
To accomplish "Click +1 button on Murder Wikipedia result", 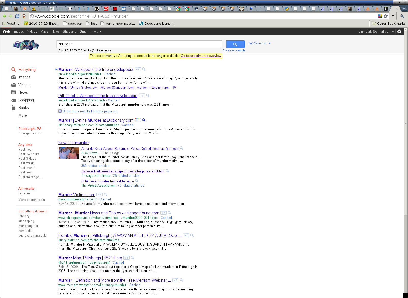I will pos(138,69).
